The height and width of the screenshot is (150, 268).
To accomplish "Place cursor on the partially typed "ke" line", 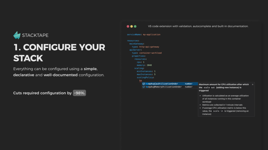I will (x=141, y=81).
